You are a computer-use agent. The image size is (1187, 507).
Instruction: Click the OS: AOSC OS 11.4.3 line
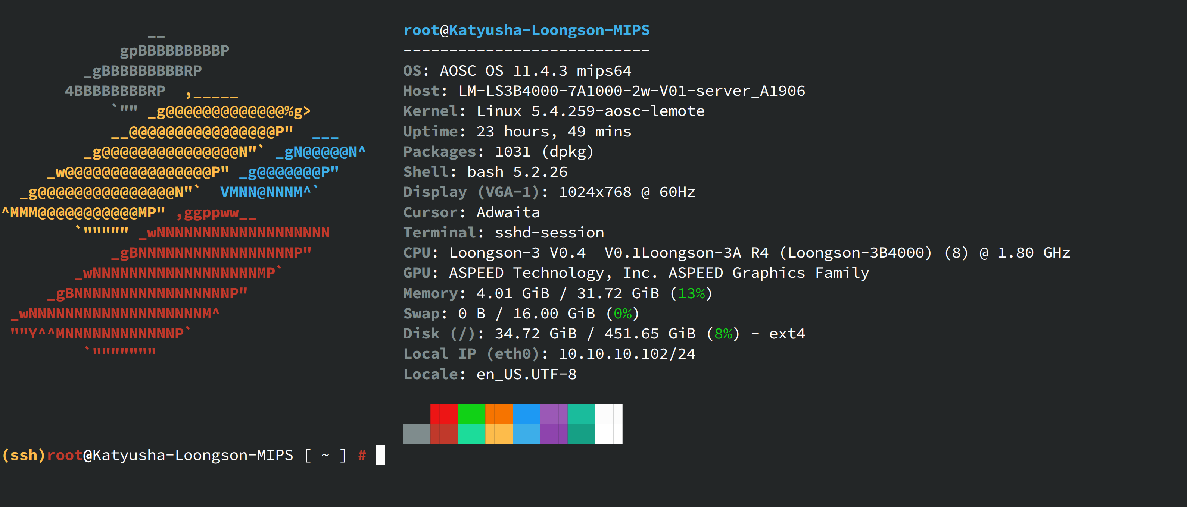[517, 71]
